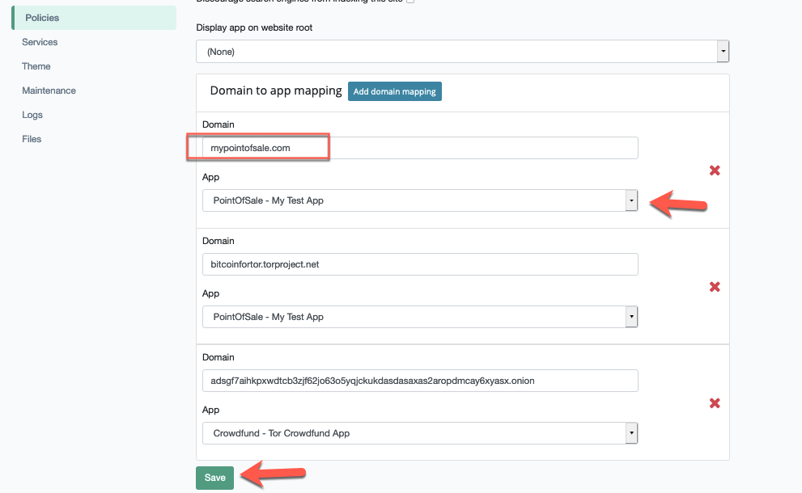This screenshot has height=493, width=802.
Task: View the Logs page
Action: 32,115
